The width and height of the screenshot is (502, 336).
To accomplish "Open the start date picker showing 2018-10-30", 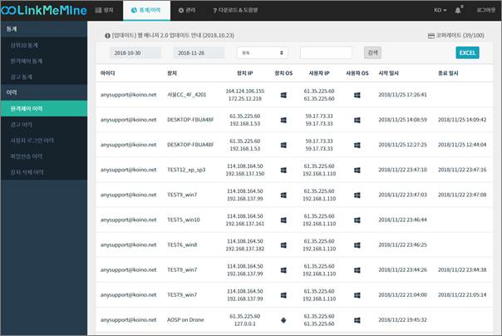I will [135, 52].
